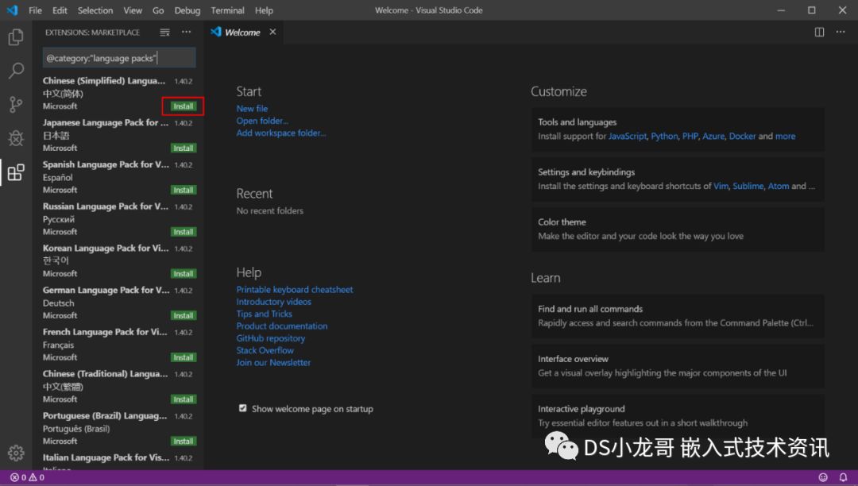The width and height of the screenshot is (858, 486).
Task: Open notifications bell in status bar
Action: (843, 477)
